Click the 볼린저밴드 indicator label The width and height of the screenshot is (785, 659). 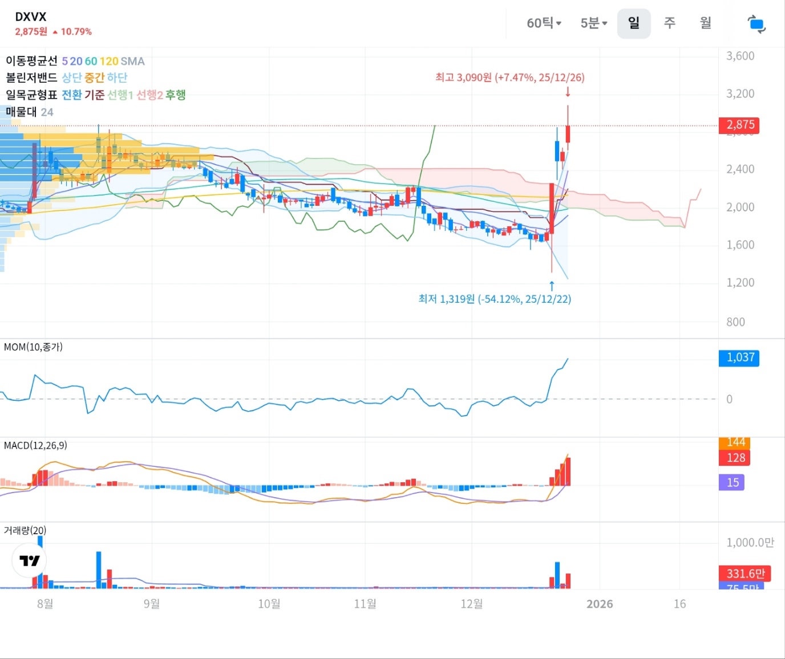31,78
